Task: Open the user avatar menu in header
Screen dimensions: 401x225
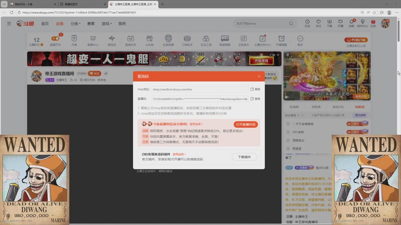Action: [385, 23]
